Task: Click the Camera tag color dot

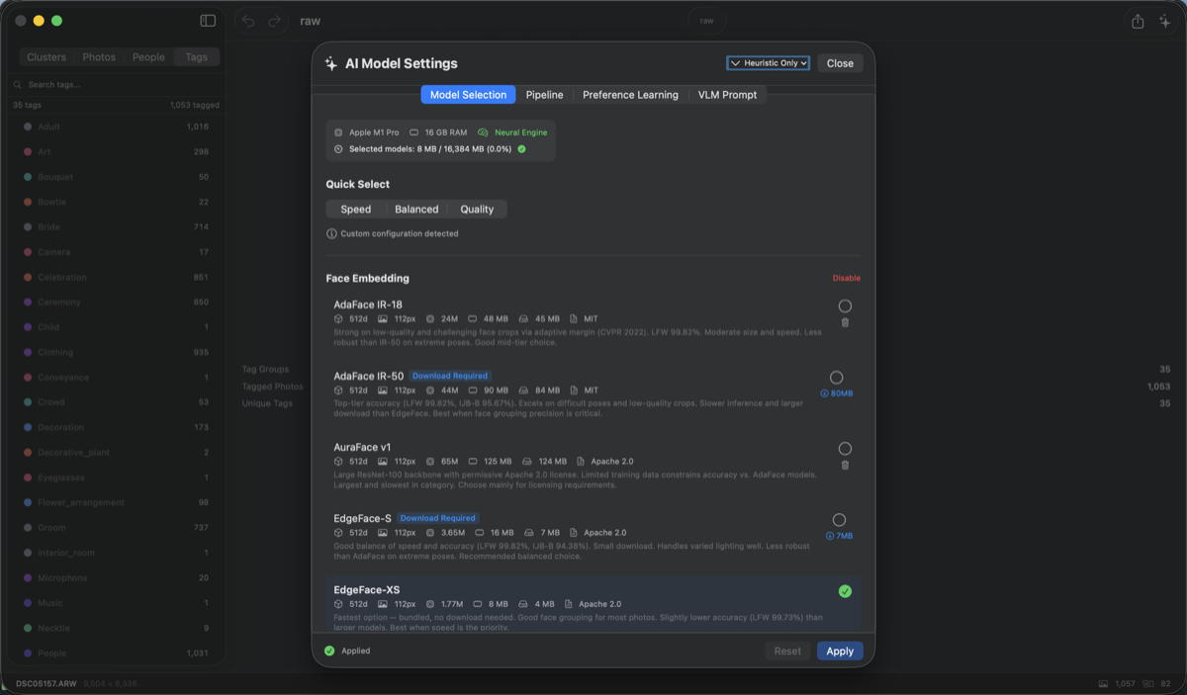Action: point(28,252)
